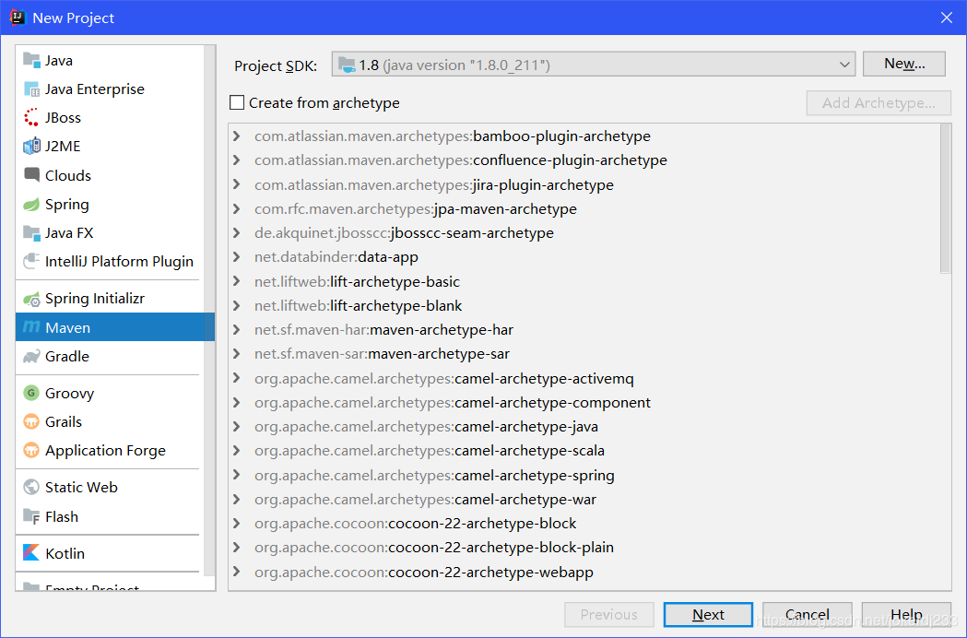Image resolution: width=967 pixels, height=638 pixels.
Task: Open Help for the dialog
Action: click(x=906, y=615)
